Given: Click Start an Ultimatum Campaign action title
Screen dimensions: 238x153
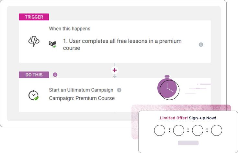Looking at the screenshot, I should click(x=81, y=90).
